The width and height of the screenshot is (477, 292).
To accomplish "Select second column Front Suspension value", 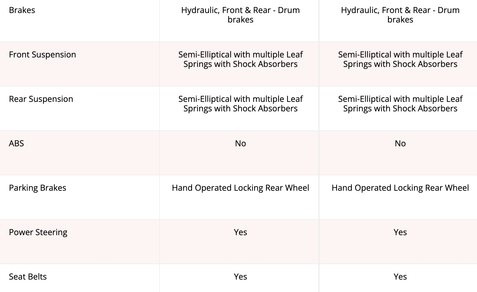I will [400, 59].
